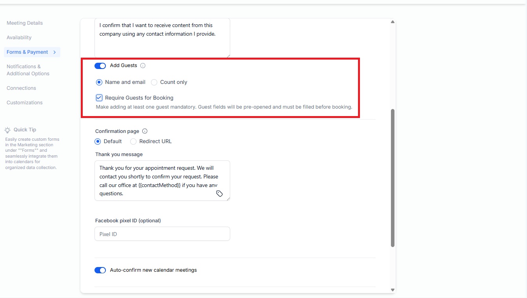Choose the Redirect URL confirmation option
This screenshot has width=527, height=298.
133,141
